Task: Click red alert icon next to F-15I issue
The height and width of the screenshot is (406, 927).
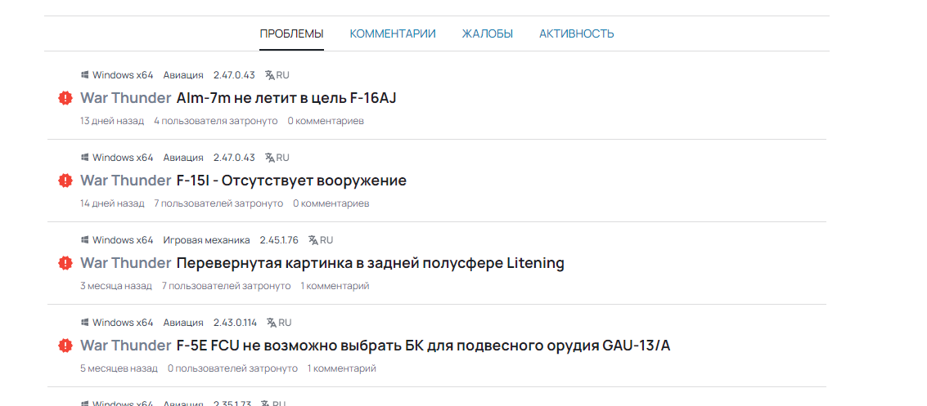Action: click(65, 181)
